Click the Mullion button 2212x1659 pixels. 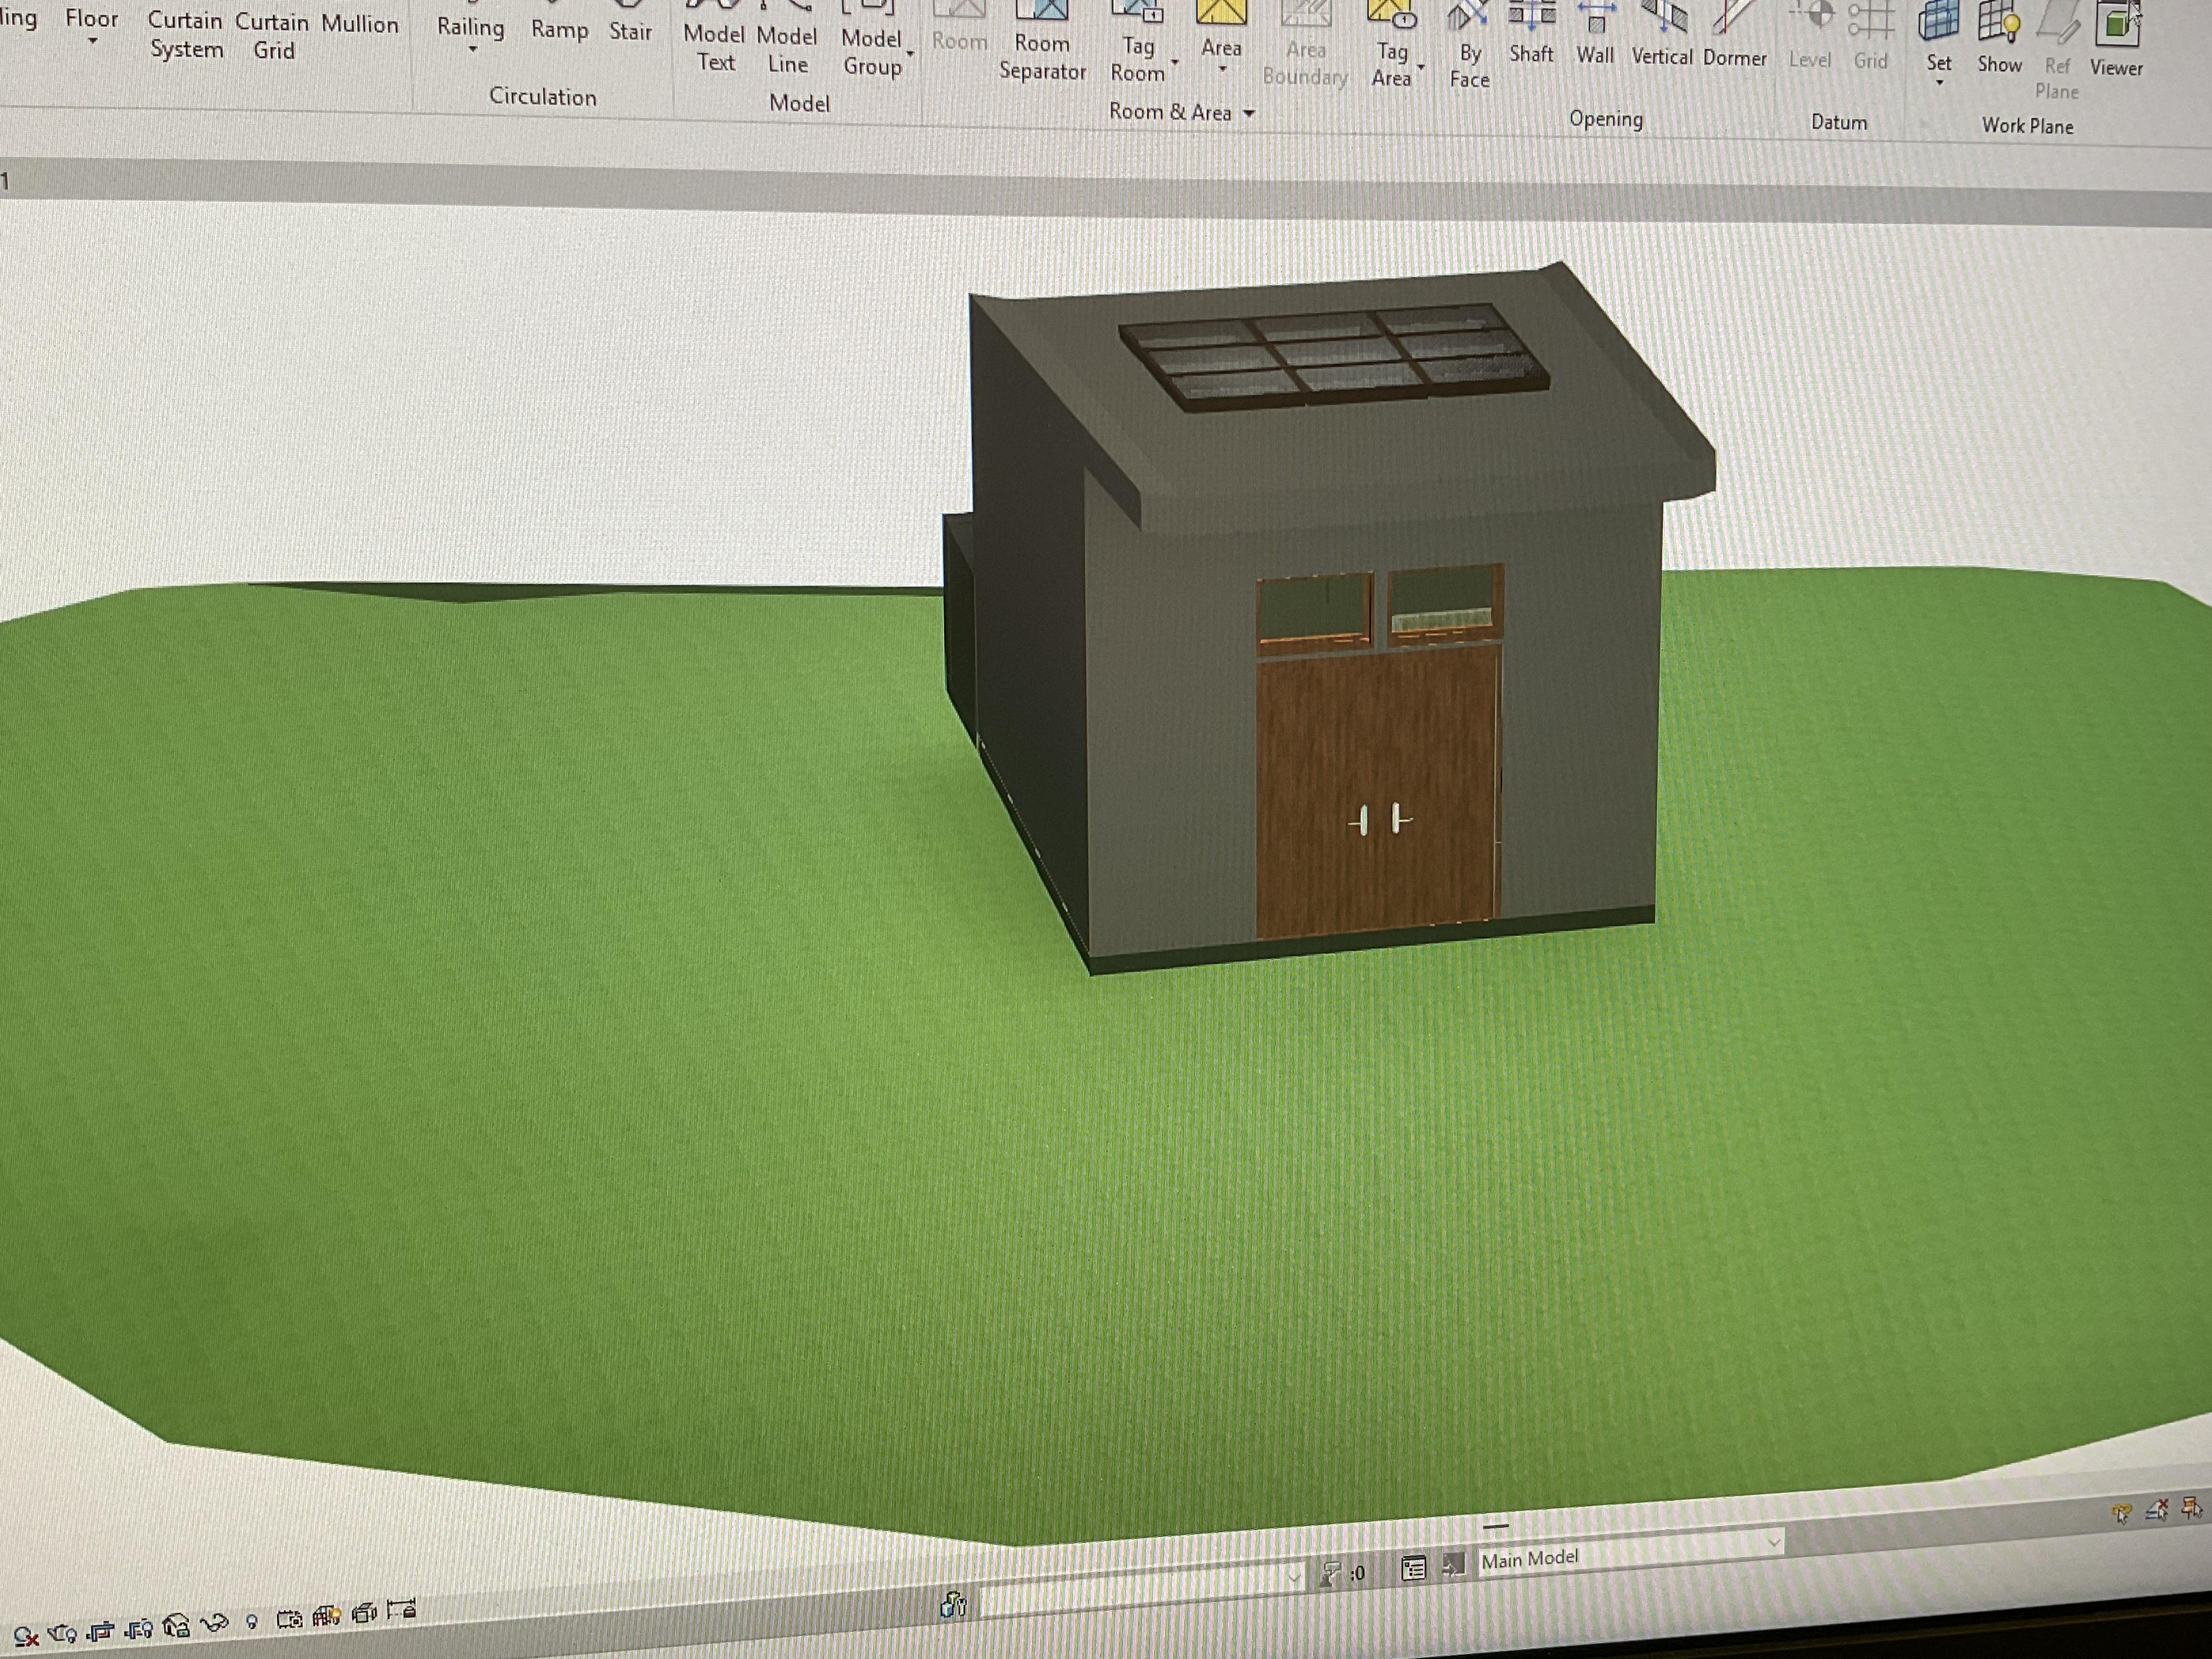pos(359,24)
